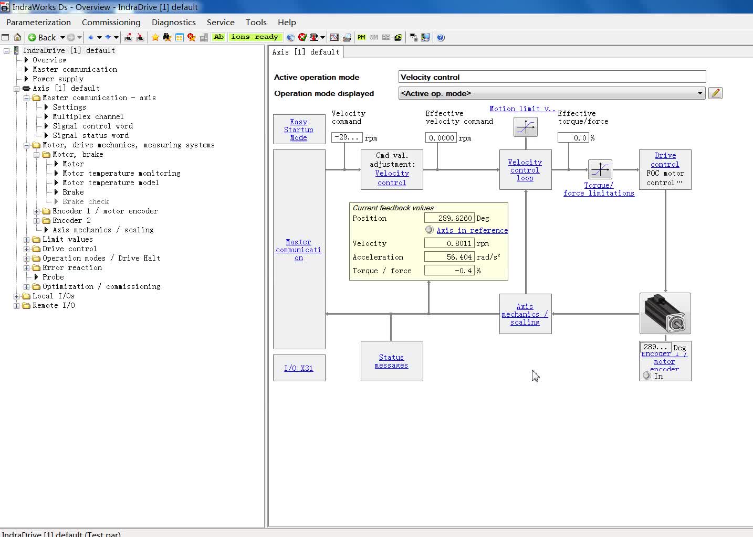Click the globe refresh icon in toolbar
753x537 pixels.
point(290,37)
